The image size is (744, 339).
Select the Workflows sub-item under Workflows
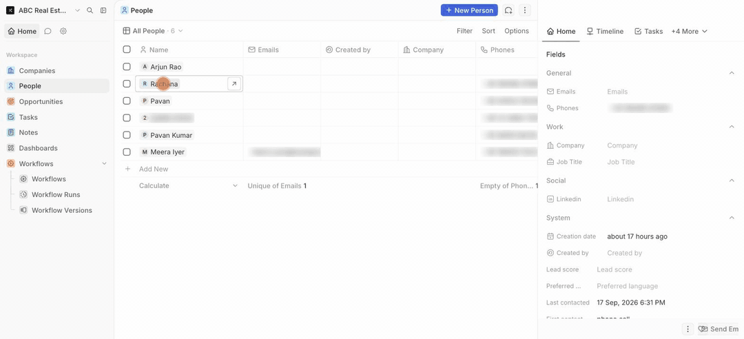(x=48, y=179)
